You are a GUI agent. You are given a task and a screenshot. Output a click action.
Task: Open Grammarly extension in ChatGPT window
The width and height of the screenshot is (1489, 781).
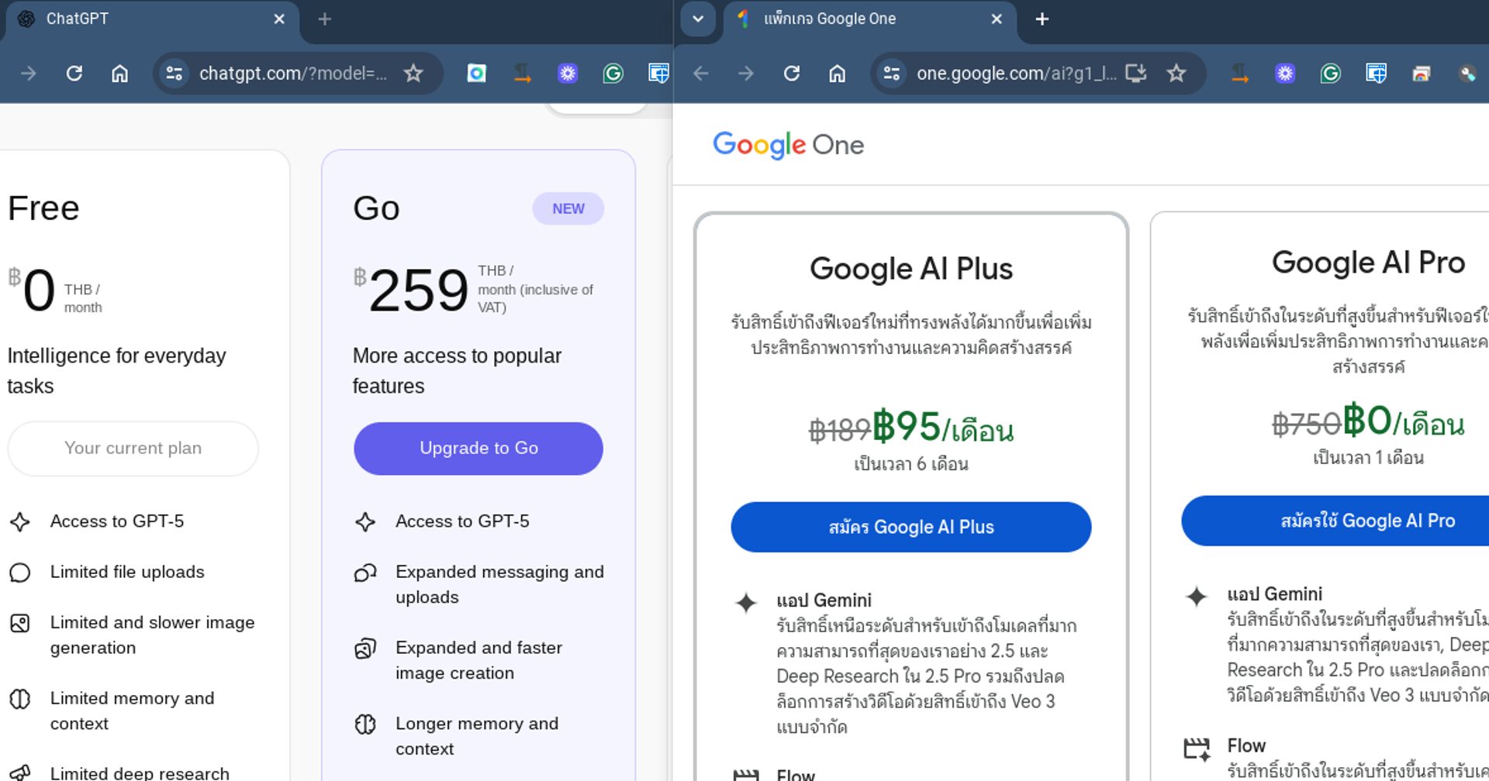[x=613, y=74]
